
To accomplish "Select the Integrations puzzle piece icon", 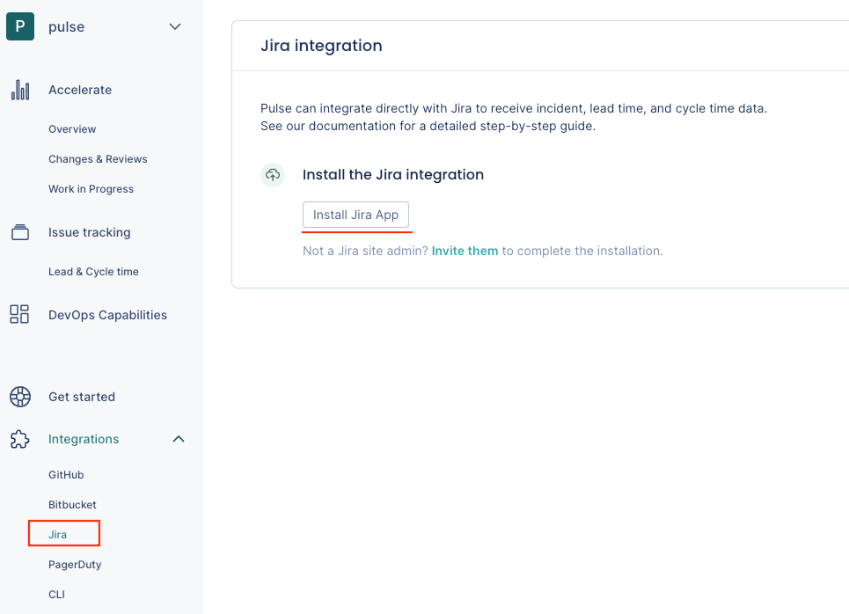I will tap(19, 439).
